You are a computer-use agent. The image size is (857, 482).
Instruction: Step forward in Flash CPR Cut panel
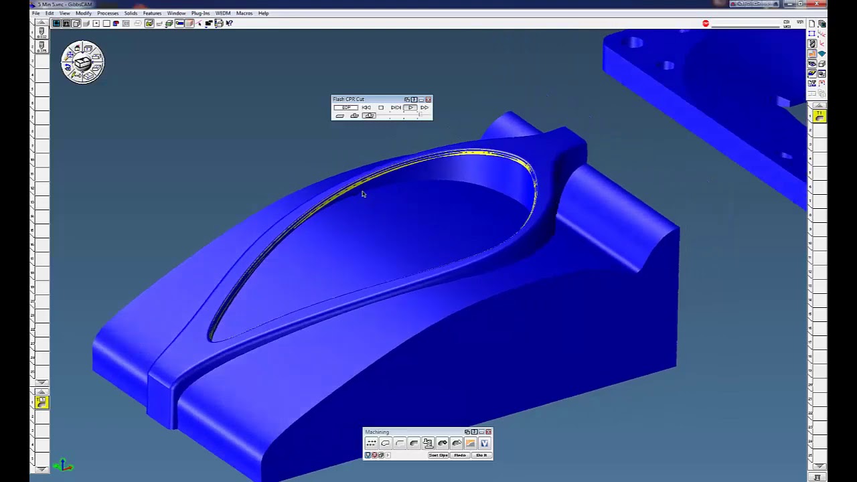(x=396, y=108)
